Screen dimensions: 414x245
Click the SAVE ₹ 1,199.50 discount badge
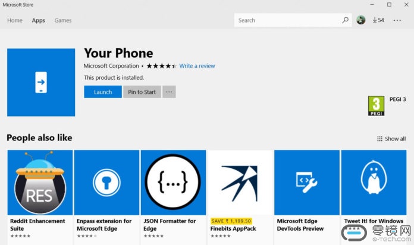click(x=231, y=221)
